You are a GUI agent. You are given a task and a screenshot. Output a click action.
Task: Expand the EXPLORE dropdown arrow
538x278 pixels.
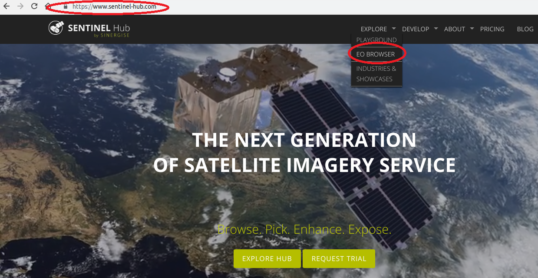393,29
